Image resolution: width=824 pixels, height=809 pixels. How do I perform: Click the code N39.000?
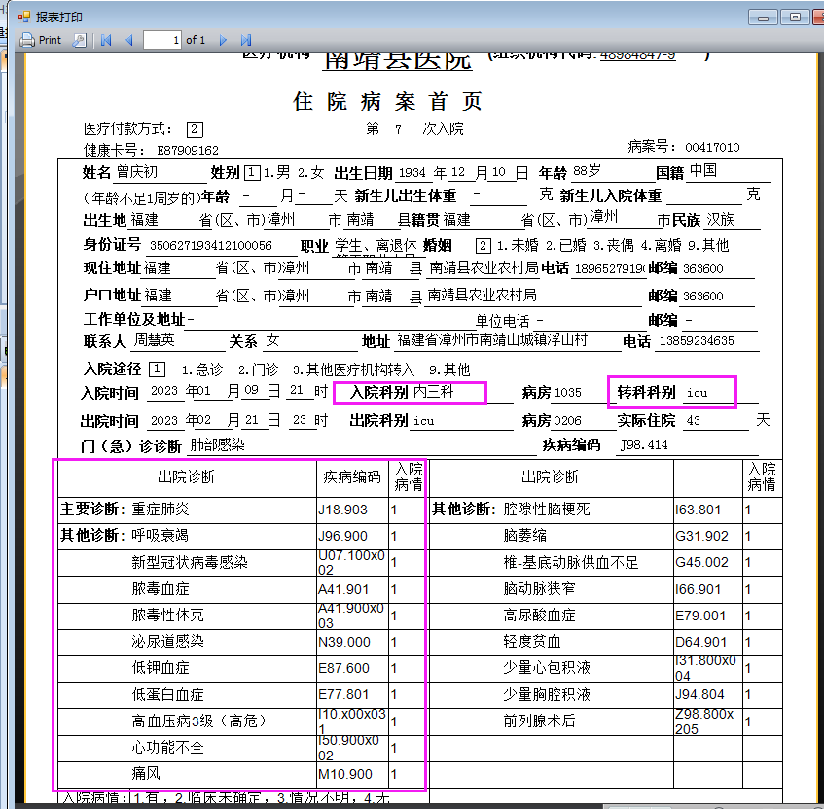point(344,643)
